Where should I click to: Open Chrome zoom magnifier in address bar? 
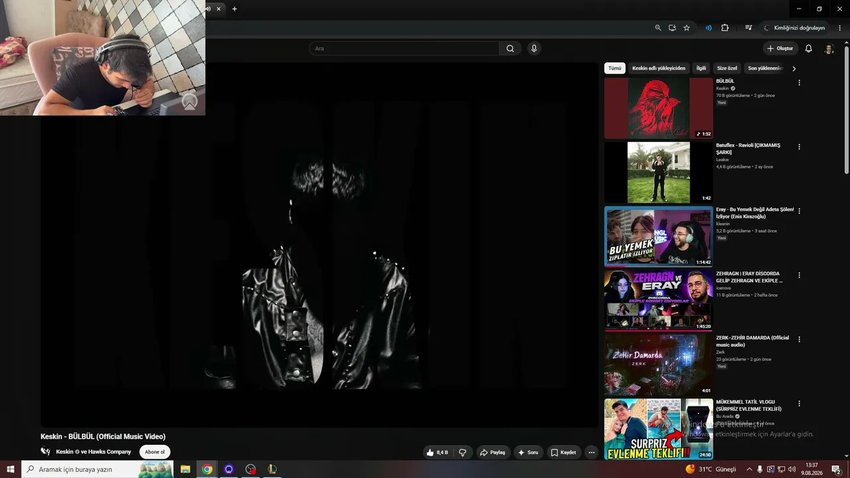point(658,28)
